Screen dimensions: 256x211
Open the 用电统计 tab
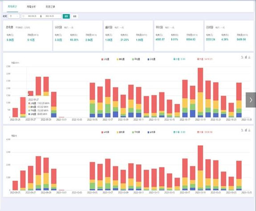tap(12, 7)
